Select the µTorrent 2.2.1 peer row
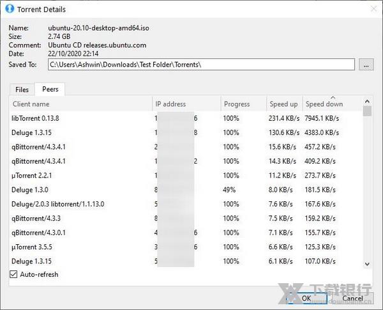383x310 pixels. (x=77, y=175)
